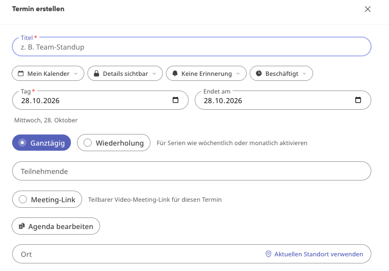Use Aktuellen Standort verwenden link
Viewport: 389px width, 271px height.
pyautogui.click(x=314, y=254)
